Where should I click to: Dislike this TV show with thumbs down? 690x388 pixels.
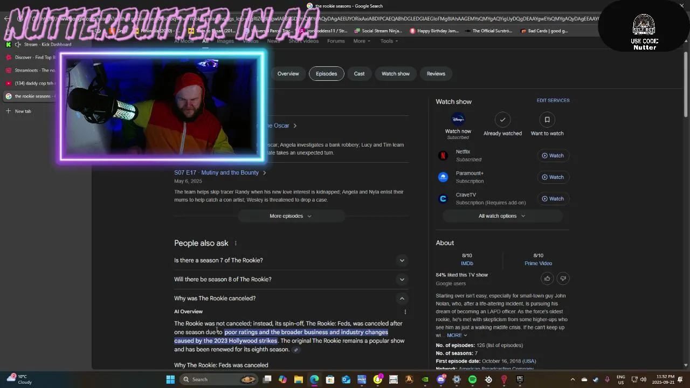click(563, 278)
